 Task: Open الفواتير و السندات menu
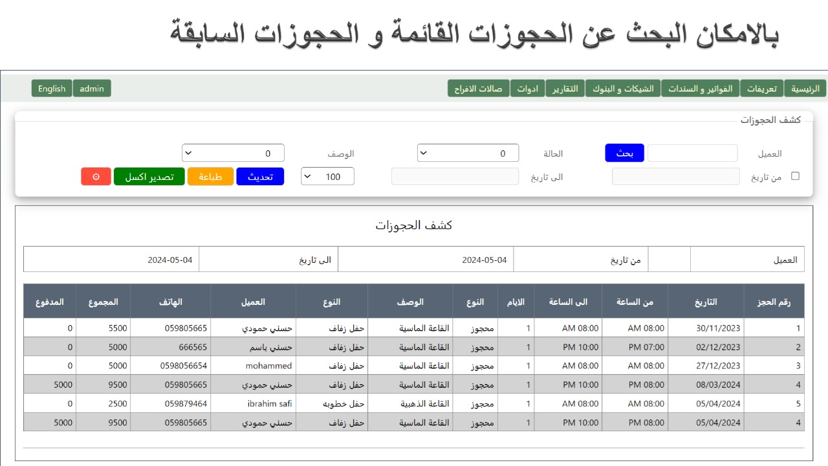(701, 89)
